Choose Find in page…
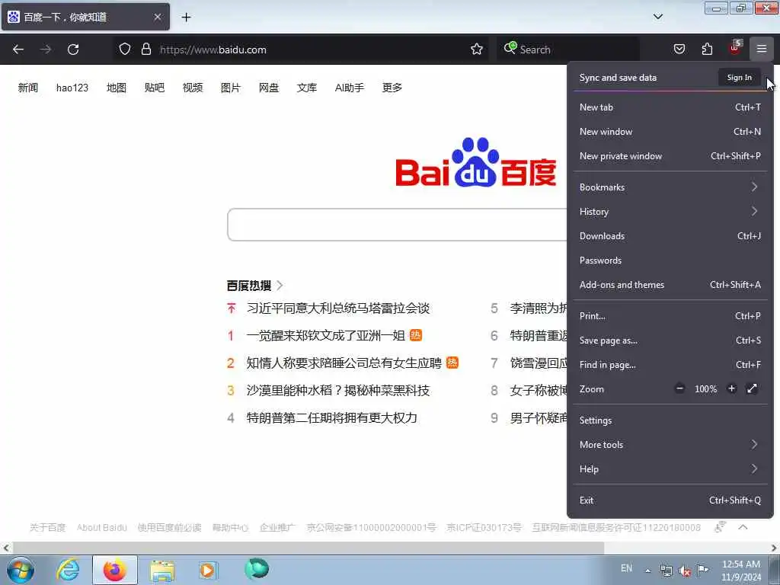Screen dimensions: 780x585 (670, 365)
